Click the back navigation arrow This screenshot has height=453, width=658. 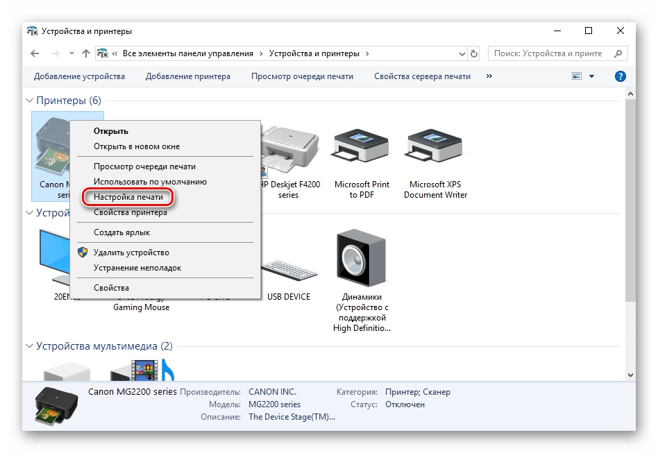click(35, 53)
